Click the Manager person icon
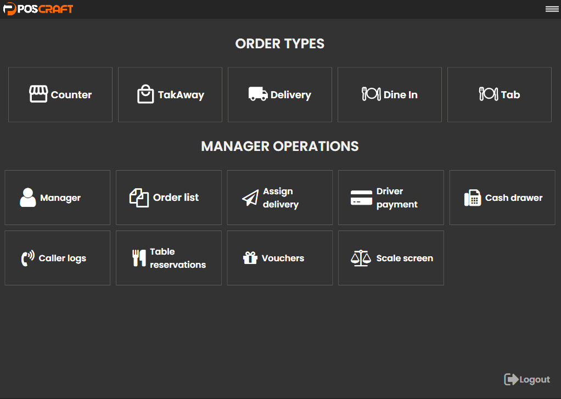The width and height of the screenshot is (561, 399). (28, 198)
